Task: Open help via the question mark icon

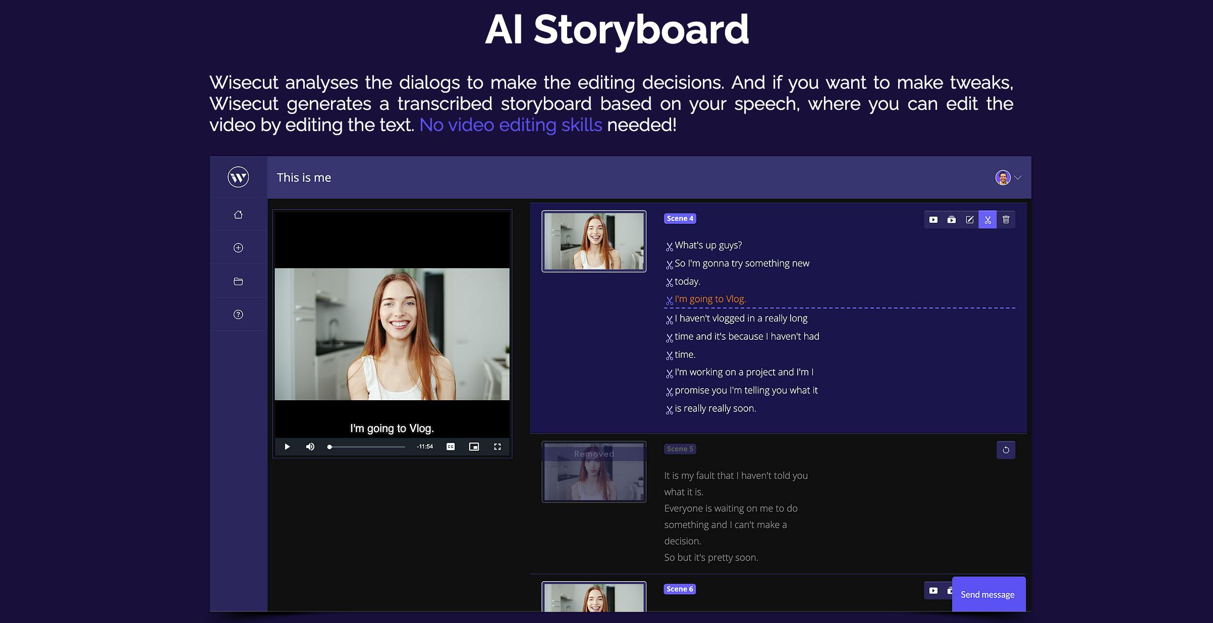Action: (x=238, y=315)
